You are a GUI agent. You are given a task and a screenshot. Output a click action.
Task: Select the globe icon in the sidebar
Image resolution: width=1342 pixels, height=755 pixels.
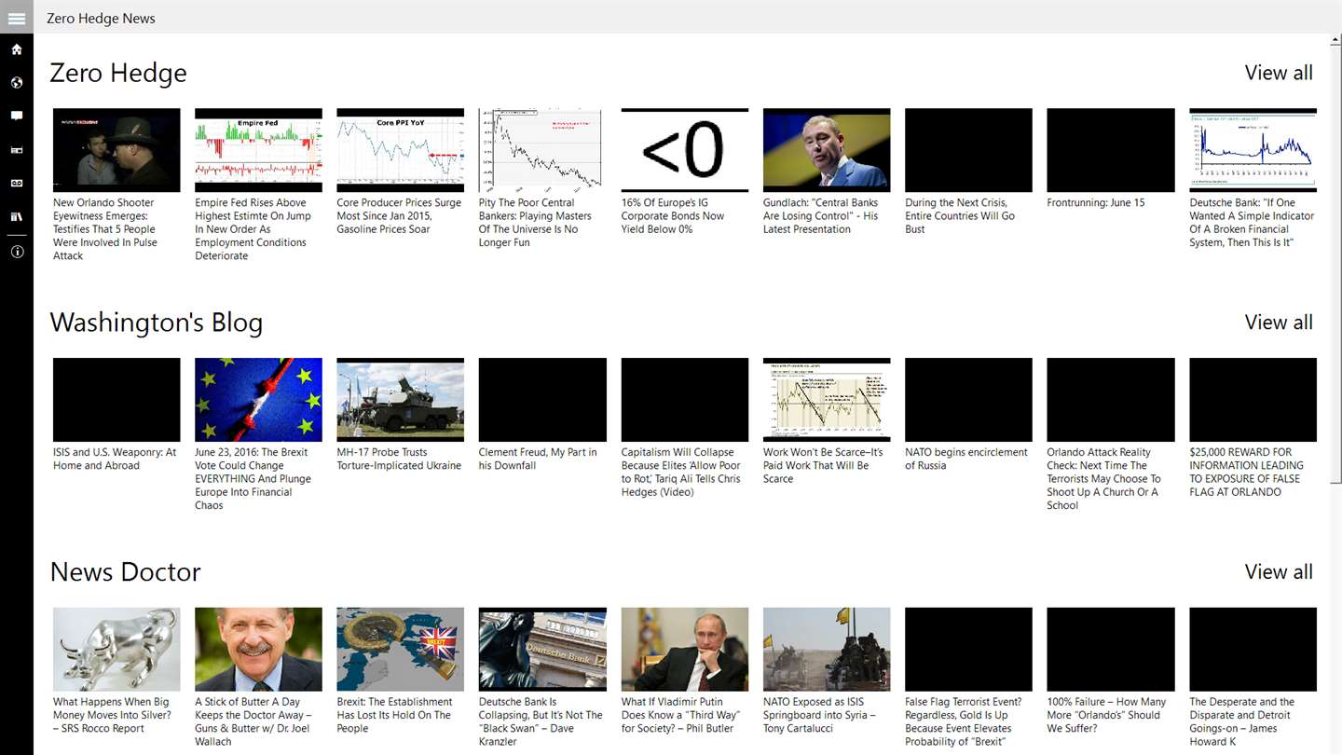(x=17, y=83)
